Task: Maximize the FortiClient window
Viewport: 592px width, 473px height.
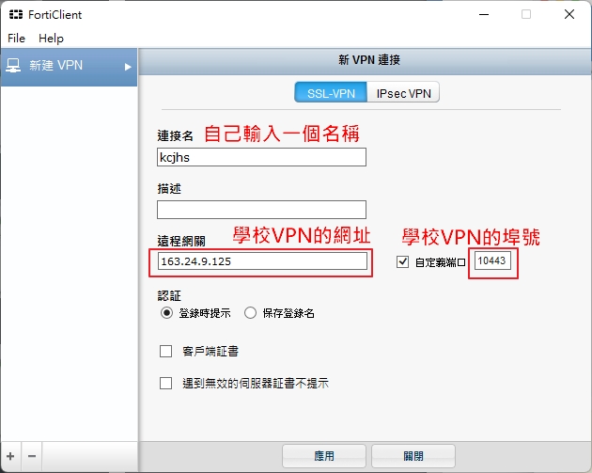Action: pyautogui.click(x=526, y=14)
